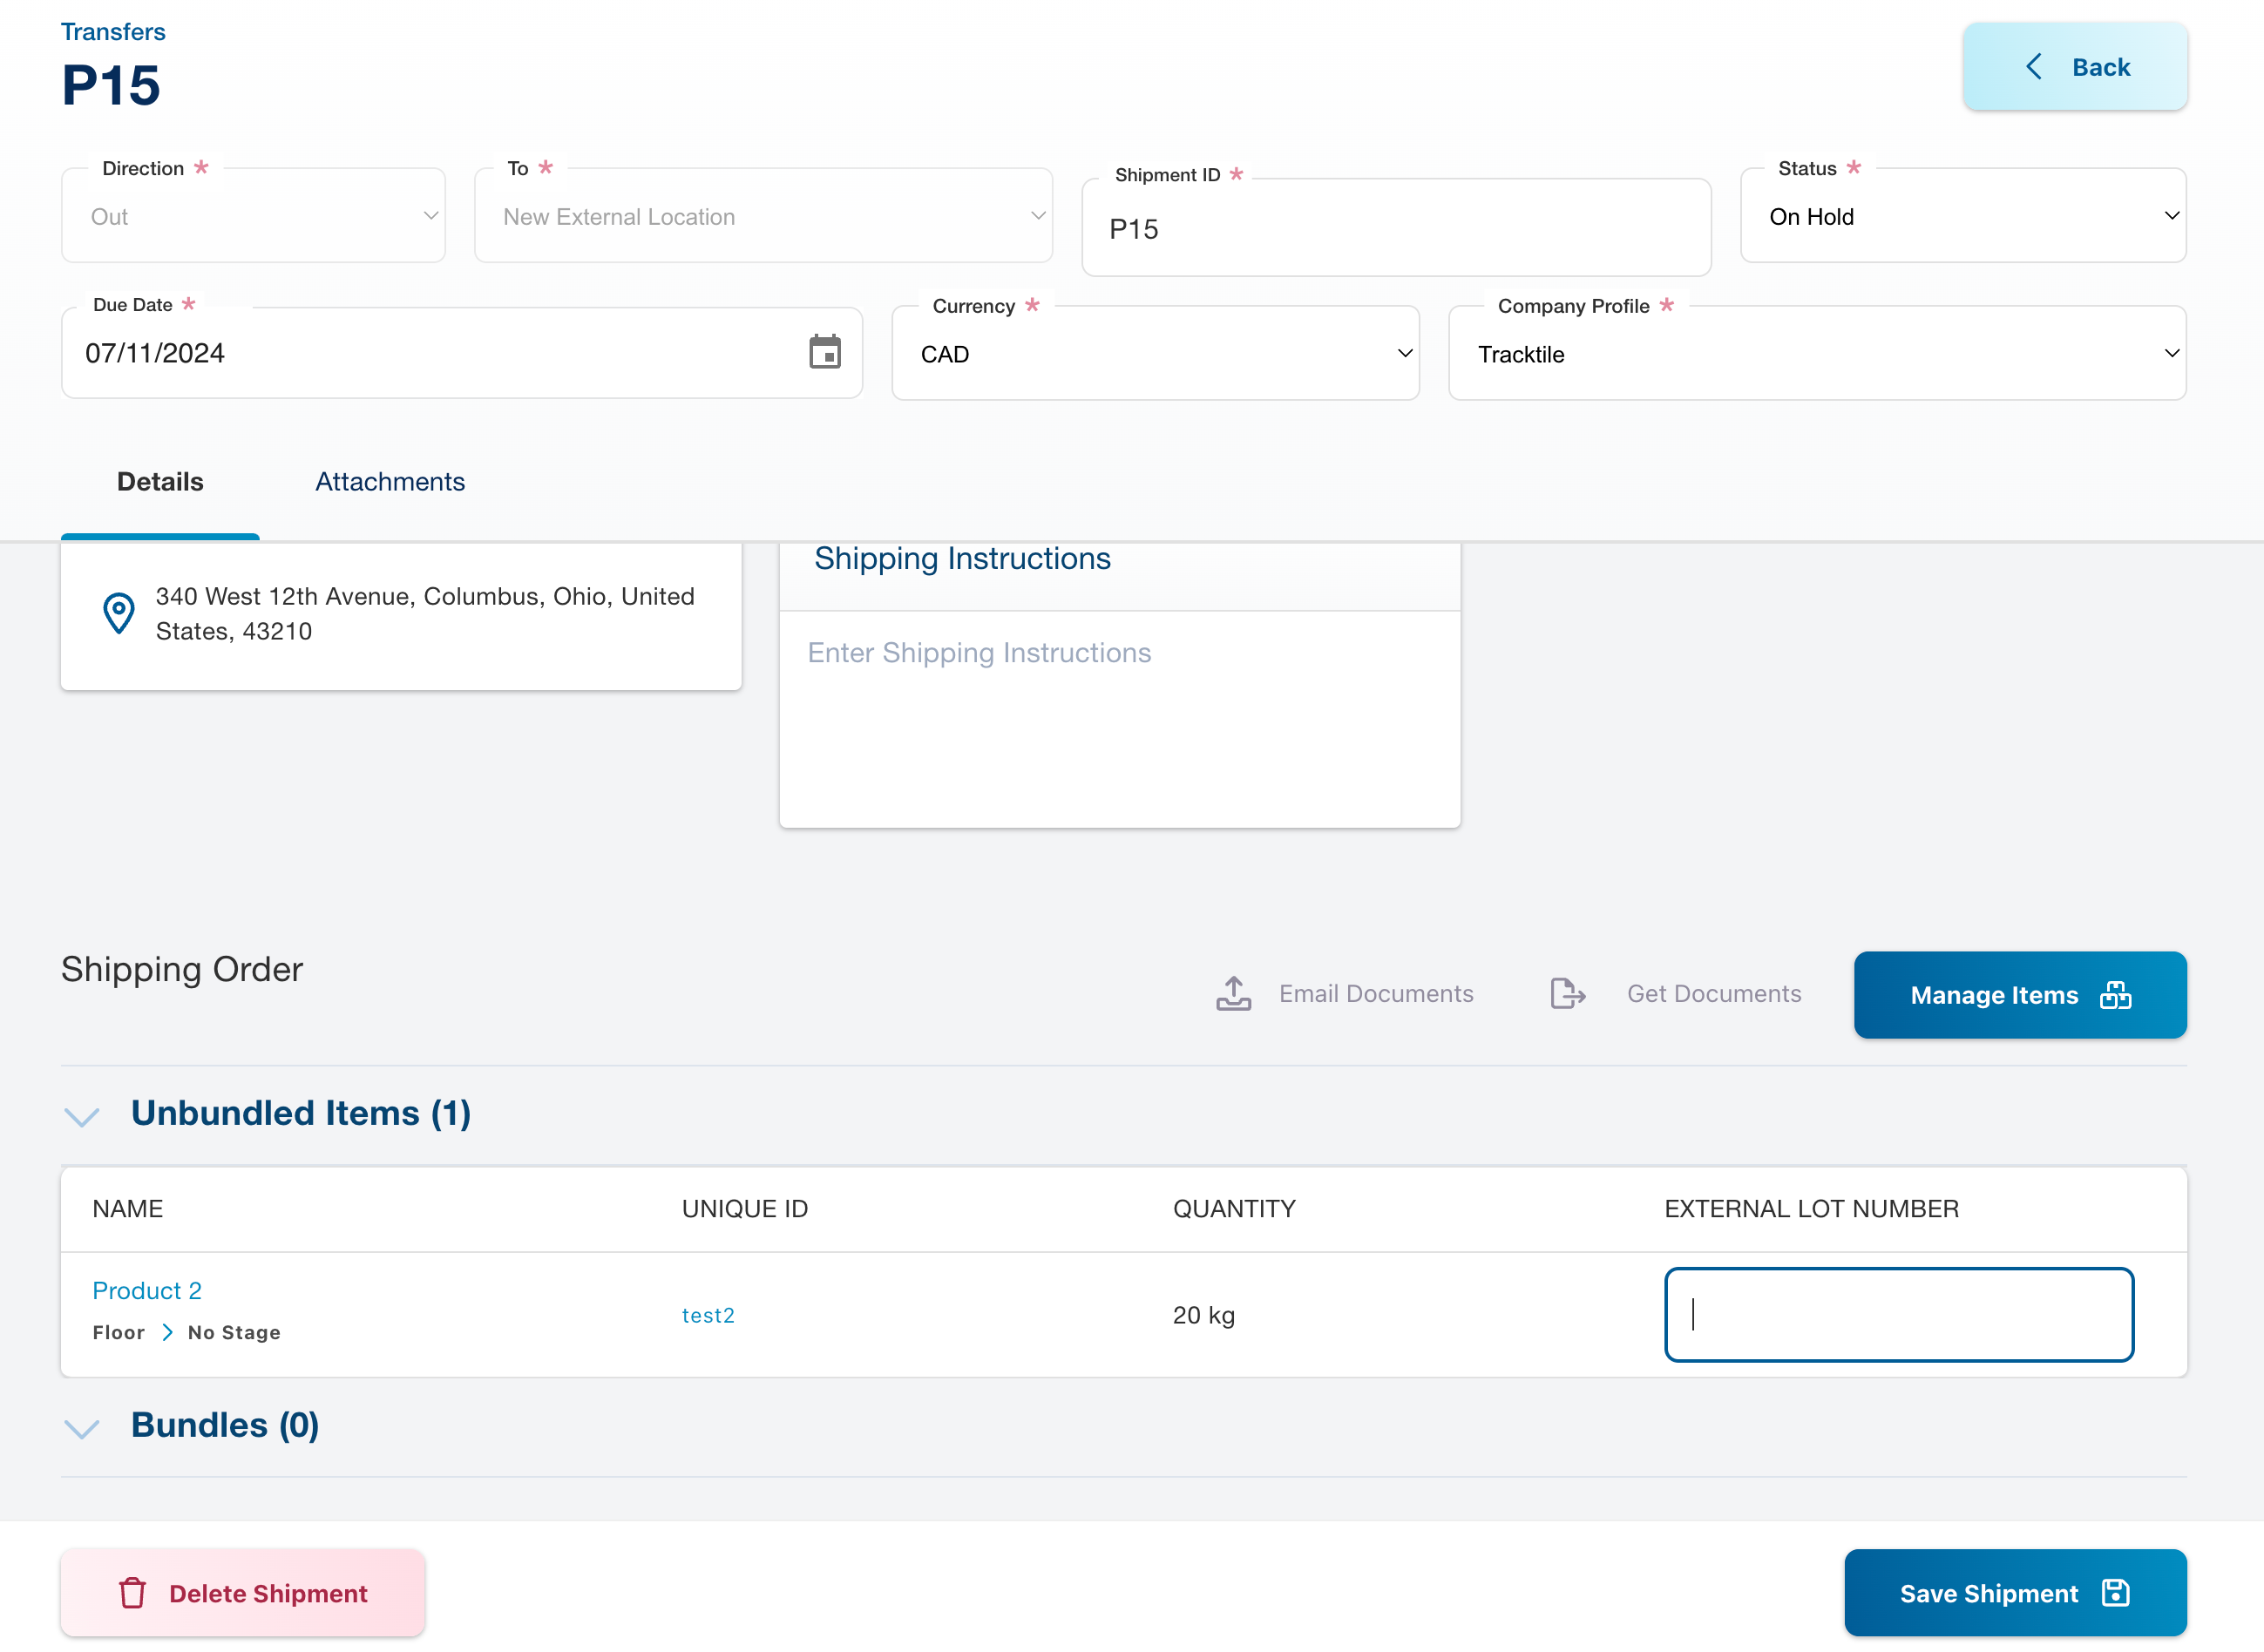The height and width of the screenshot is (1652, 2264).
Task: Open the Currency dropdown showing CAD
Action: (1155, 354)
